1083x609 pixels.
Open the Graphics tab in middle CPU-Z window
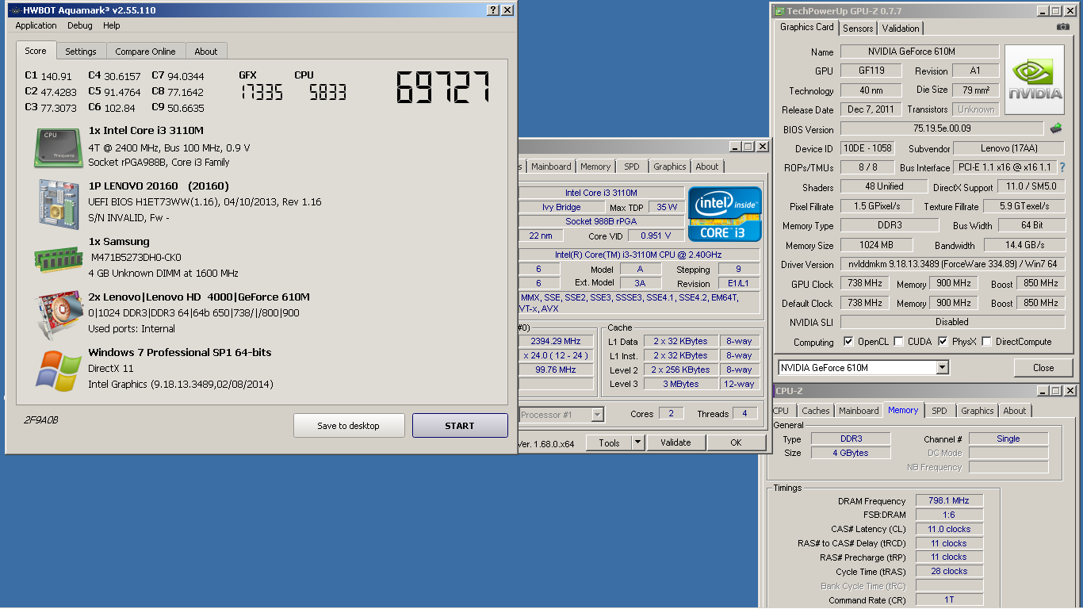click(670, 167)
